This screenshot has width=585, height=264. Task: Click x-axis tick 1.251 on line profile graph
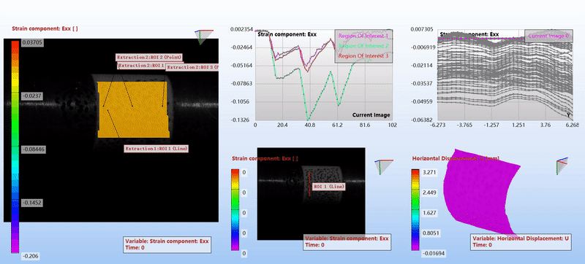tap(519, 125)
